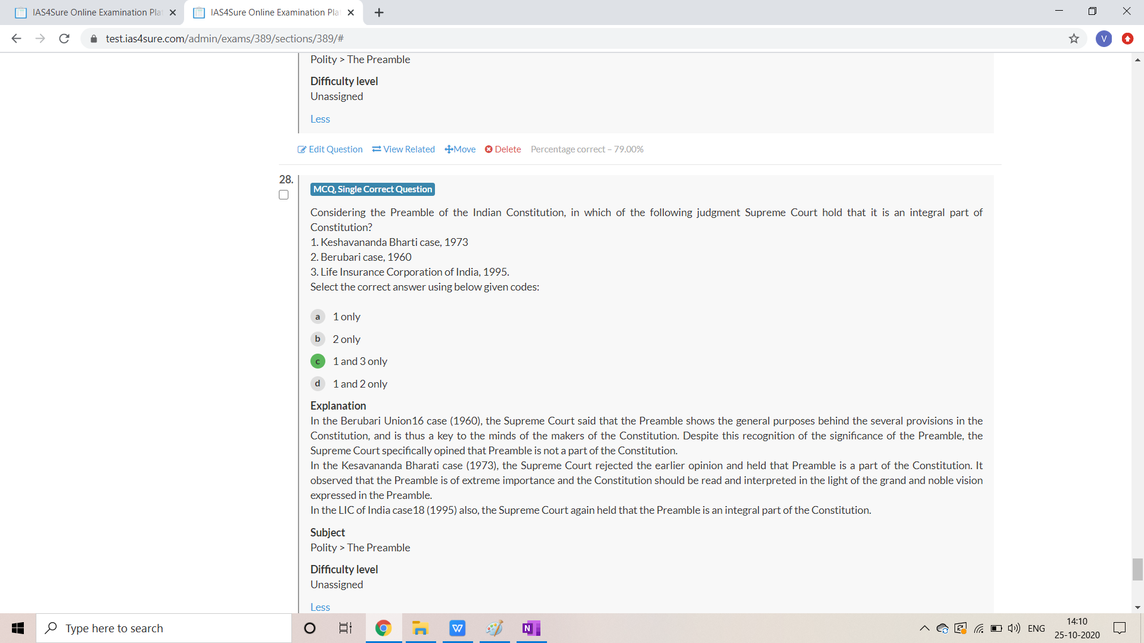Show hidden system tray icons
1144x643 pixels.
coord(924,628)
